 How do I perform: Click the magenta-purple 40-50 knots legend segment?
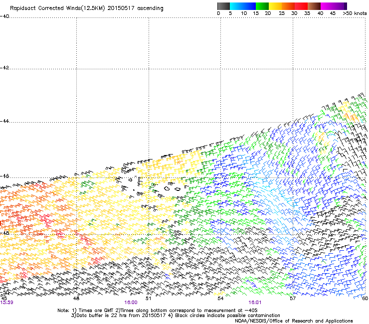334,6
